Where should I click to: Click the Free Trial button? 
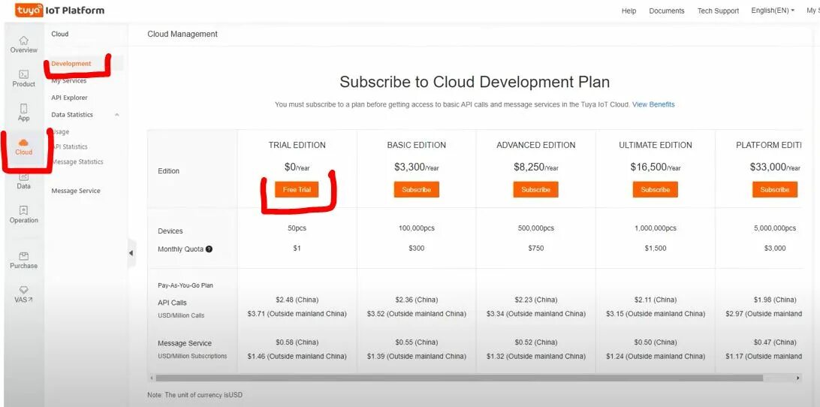297,189
